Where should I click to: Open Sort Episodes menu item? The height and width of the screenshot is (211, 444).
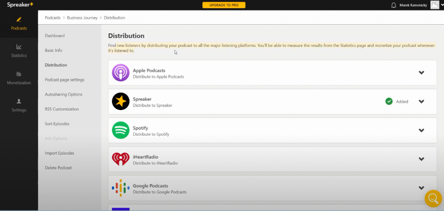(x=57, y=123)
